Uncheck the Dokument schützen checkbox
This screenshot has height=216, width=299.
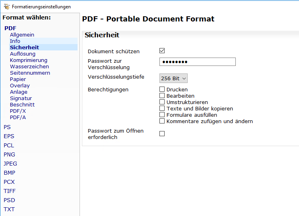coord(162,51)
